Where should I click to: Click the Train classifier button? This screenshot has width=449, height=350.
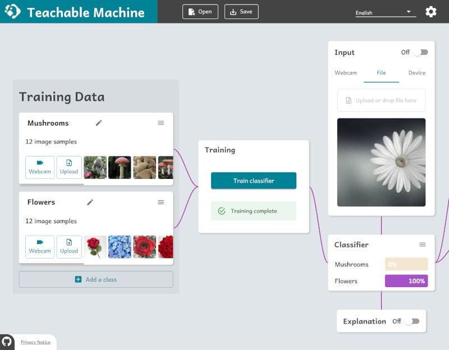click(x=253, y=181)
